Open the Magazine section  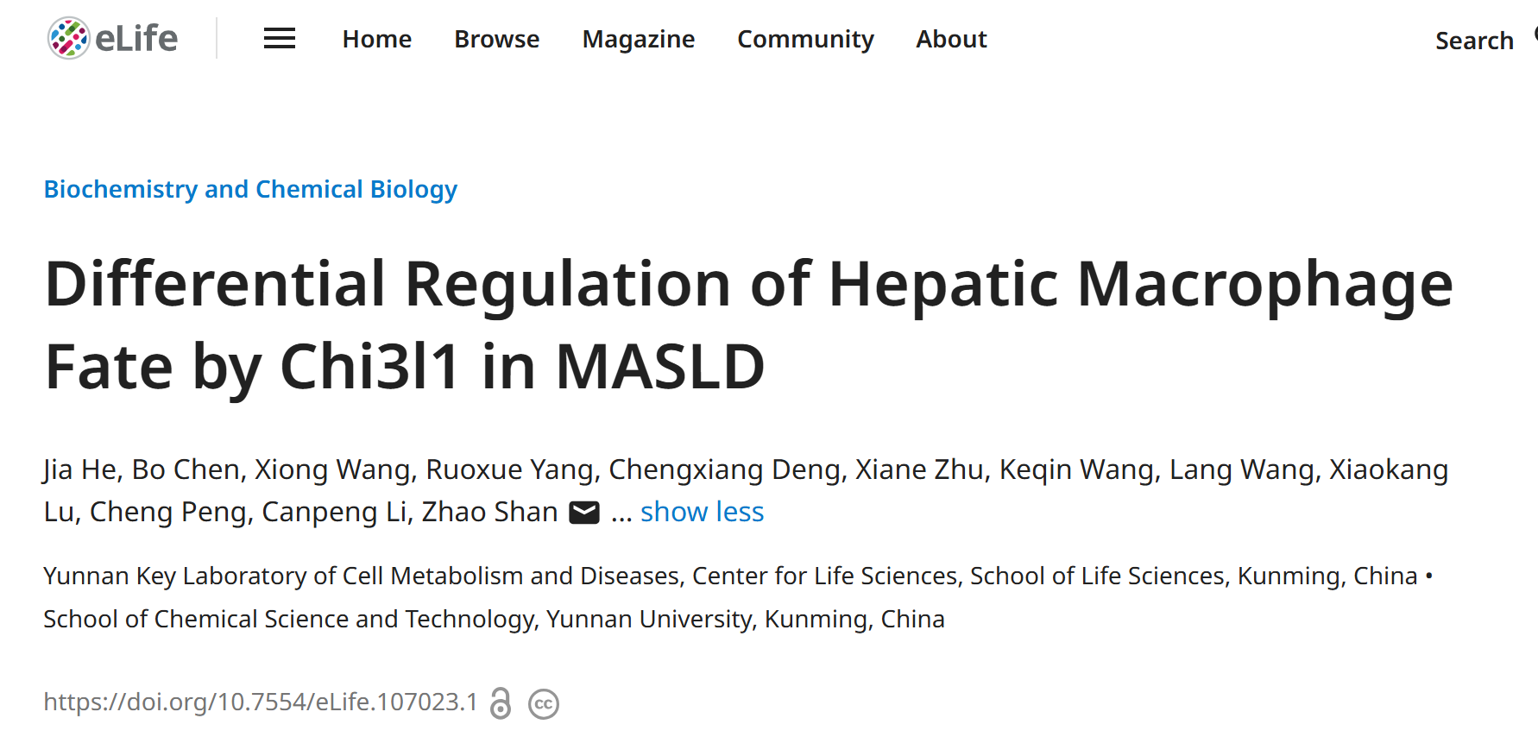coord(638,40)
